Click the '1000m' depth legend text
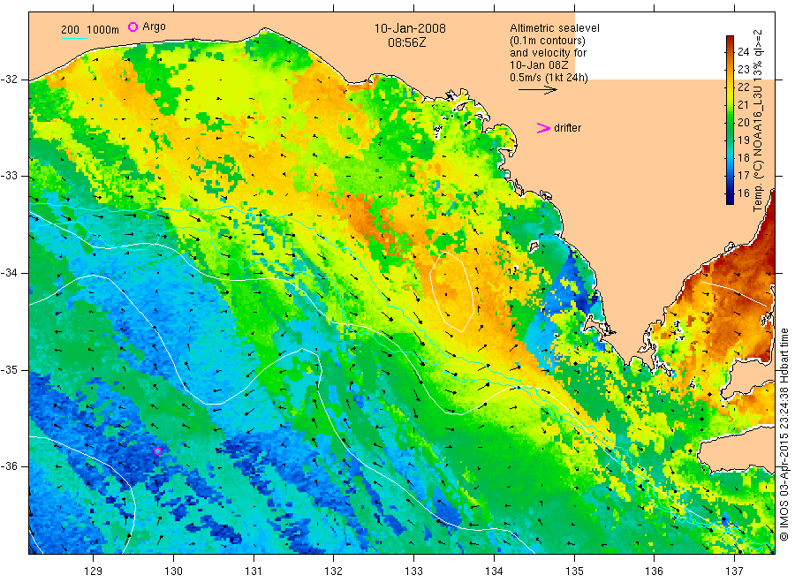The height and width of the screenshot is (583, 795). point(102,29)
